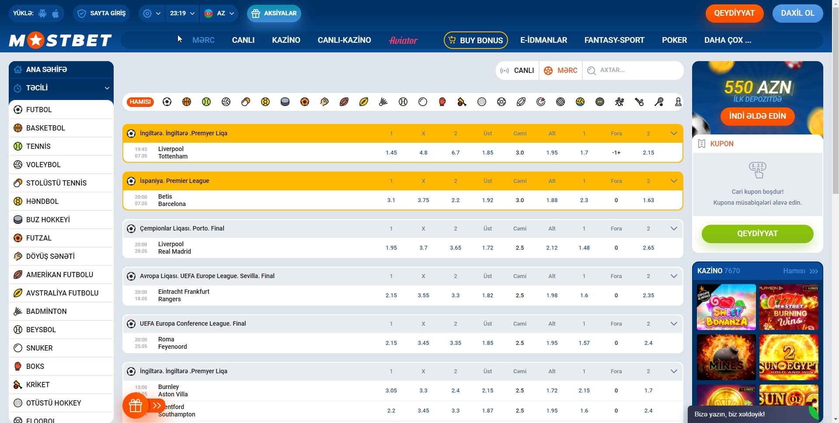Open the AZ language dropdown

(219, 14)
